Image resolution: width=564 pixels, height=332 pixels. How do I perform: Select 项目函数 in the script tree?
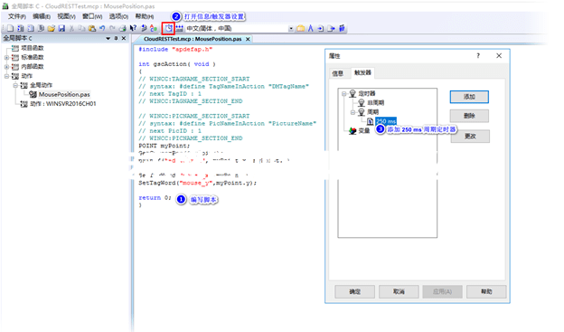[32, 48]
